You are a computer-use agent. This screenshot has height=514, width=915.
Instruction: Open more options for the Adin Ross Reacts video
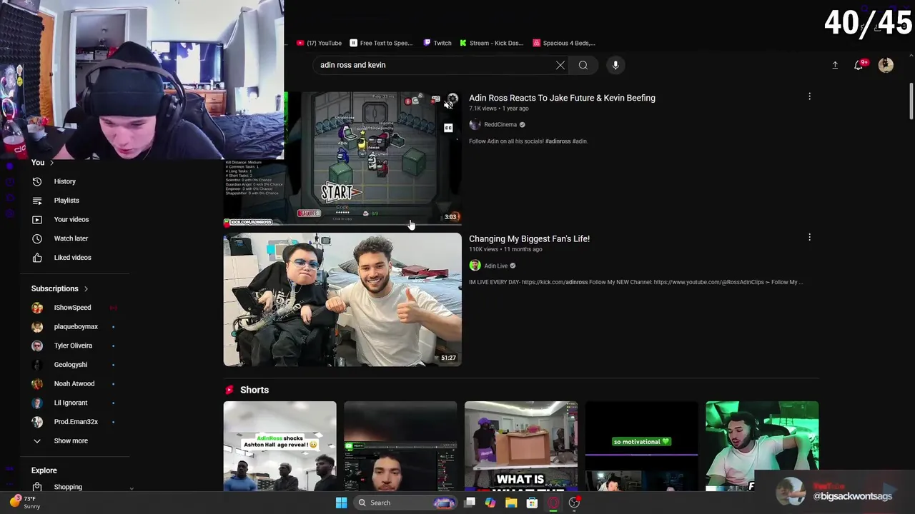tap(809, 96)
